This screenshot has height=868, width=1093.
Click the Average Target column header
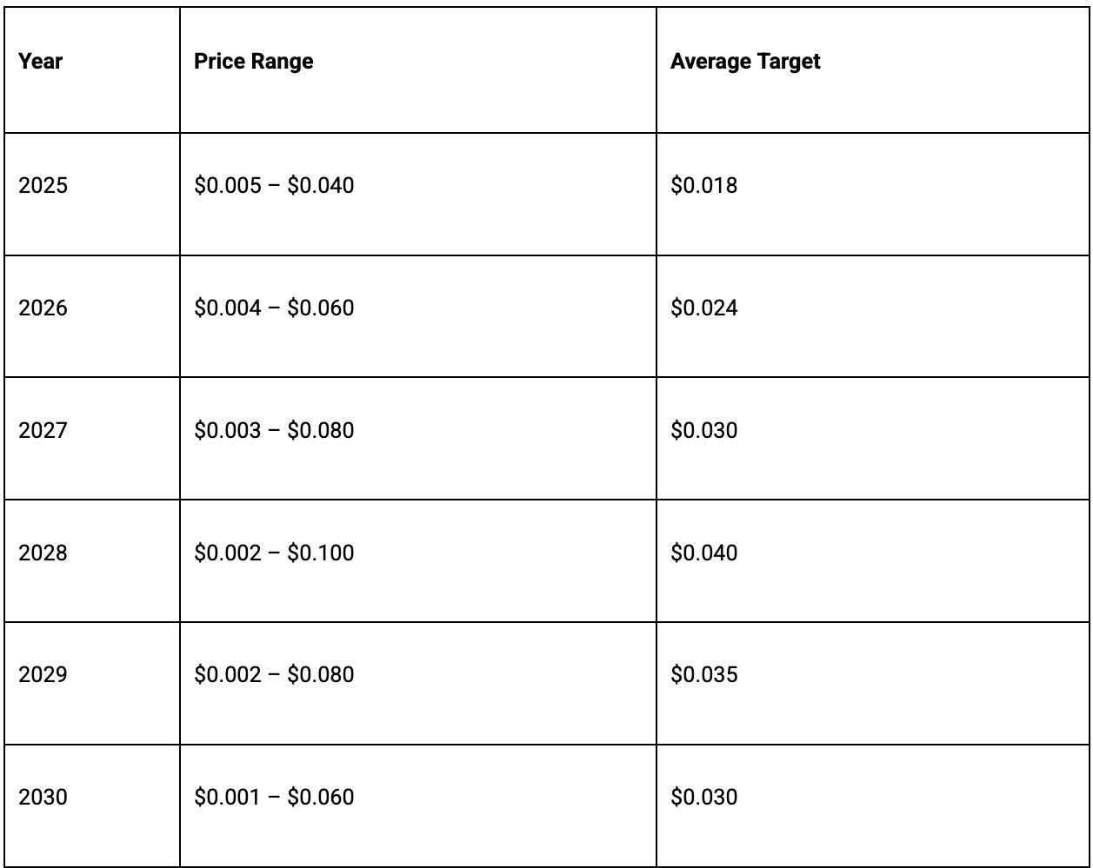(745, 62)
